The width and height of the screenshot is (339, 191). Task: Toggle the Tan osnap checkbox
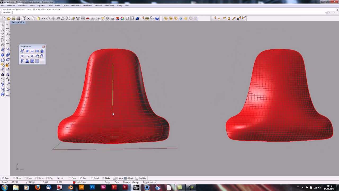click(81, 178)
